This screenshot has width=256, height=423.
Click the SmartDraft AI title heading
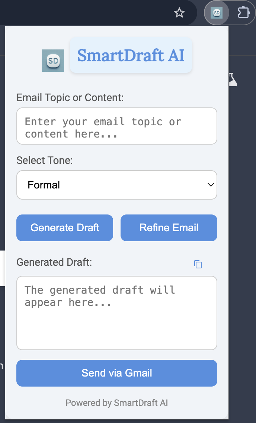(131, 55)
